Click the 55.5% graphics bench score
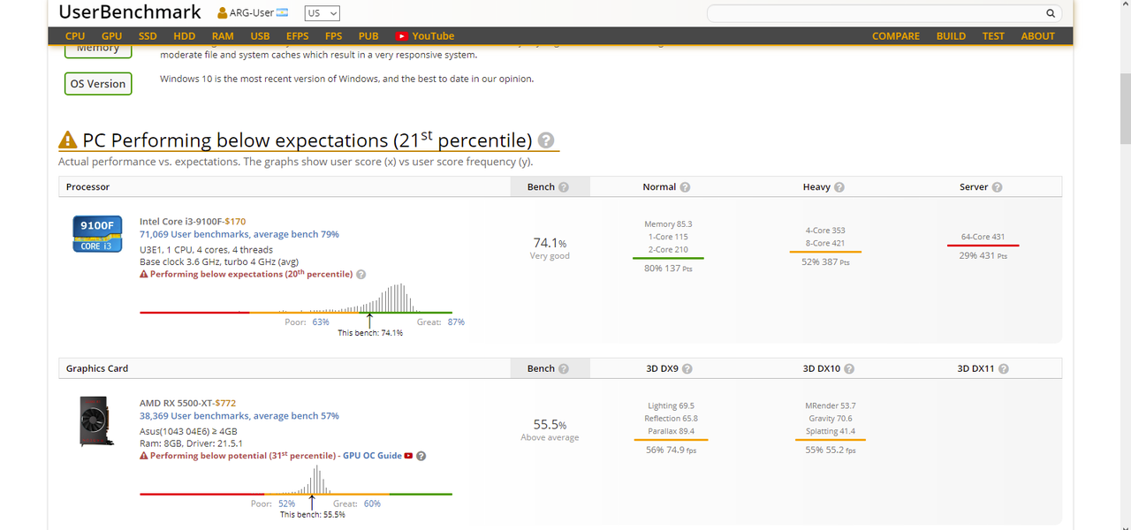This screenshot has height=530, width=1131. point(550,425)
